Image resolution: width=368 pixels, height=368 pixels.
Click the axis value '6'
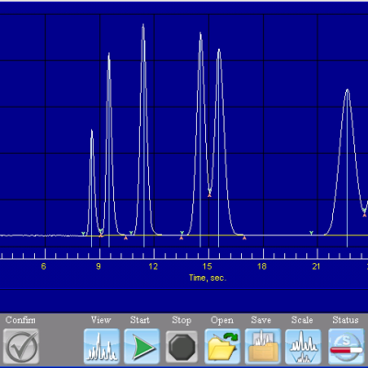44,266
